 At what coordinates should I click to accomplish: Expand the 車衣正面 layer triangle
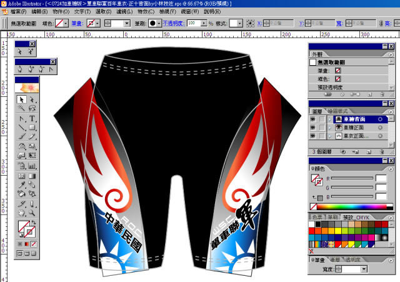pyautogui.click(x=330, y=136)
